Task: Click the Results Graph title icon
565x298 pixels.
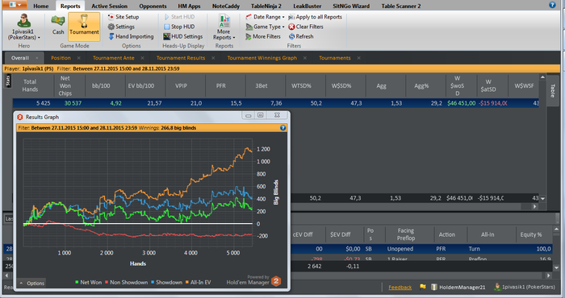Action: [20, 117]
